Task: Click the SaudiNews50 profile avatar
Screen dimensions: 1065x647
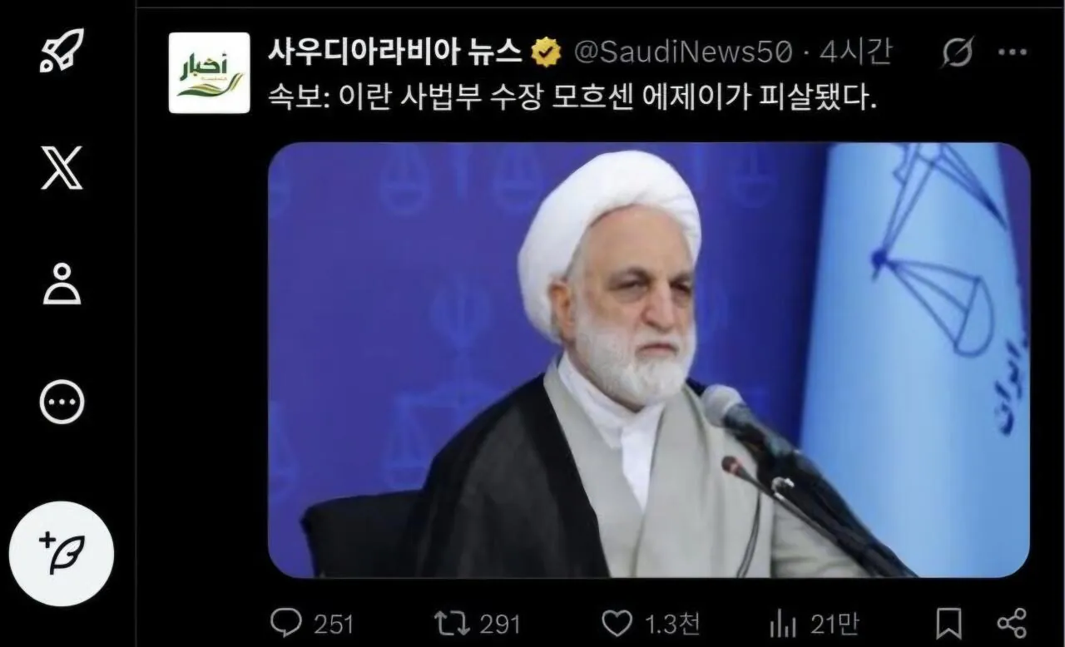Action: [x=209, y=72]
